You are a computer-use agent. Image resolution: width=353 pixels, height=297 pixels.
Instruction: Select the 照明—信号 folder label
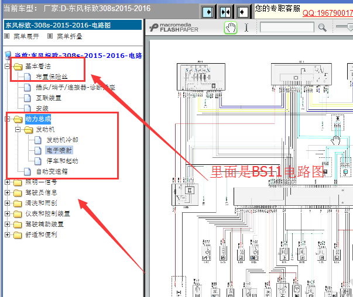coord(41,182)
